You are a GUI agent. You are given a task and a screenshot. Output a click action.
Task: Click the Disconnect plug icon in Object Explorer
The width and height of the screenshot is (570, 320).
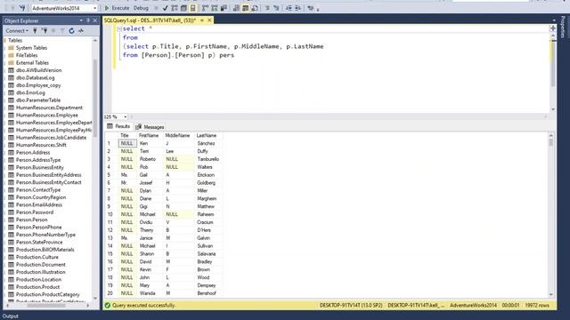click(x=45, y=31)
